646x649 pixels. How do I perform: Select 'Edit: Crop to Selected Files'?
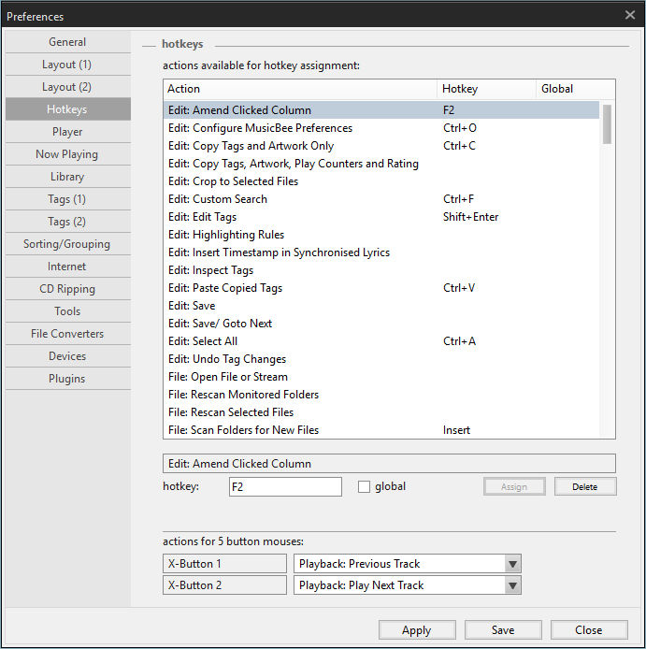pos(381,181)
